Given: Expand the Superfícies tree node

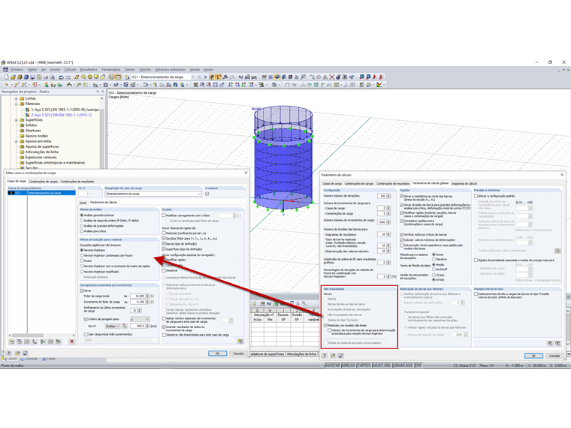Looking at the screenshot, I should pyautogui.click(x=16, y=119).
